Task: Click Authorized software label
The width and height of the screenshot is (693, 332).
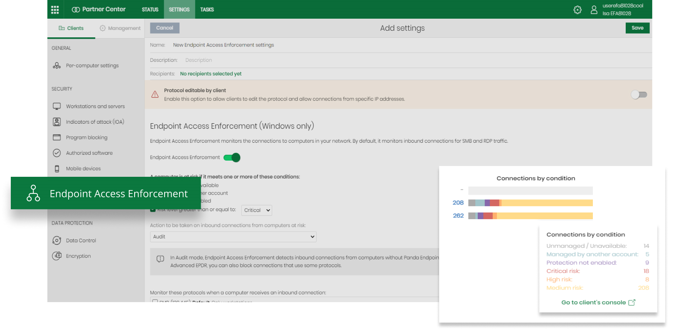Action: (x=89, y=153)
